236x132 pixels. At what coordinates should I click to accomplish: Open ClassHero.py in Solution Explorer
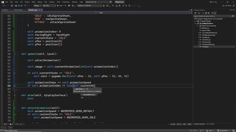click(x=206, y=40)
